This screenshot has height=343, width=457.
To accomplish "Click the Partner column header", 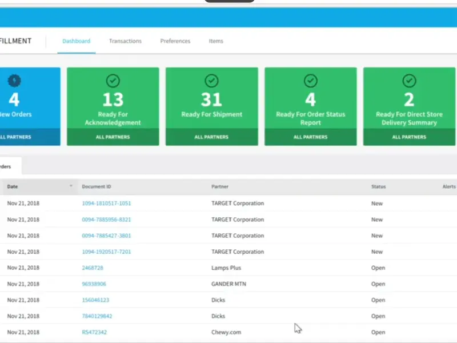I will 220,186.
